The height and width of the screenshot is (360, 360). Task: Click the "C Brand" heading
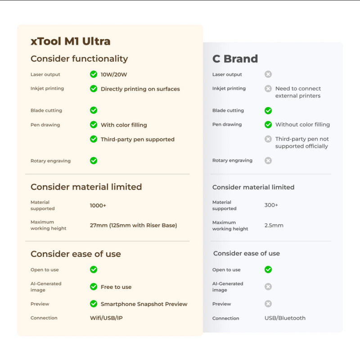(x=235, y=59)
